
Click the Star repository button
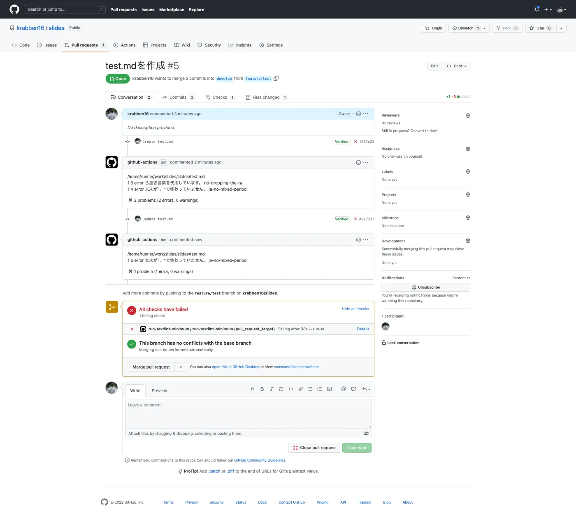[540, 28]
